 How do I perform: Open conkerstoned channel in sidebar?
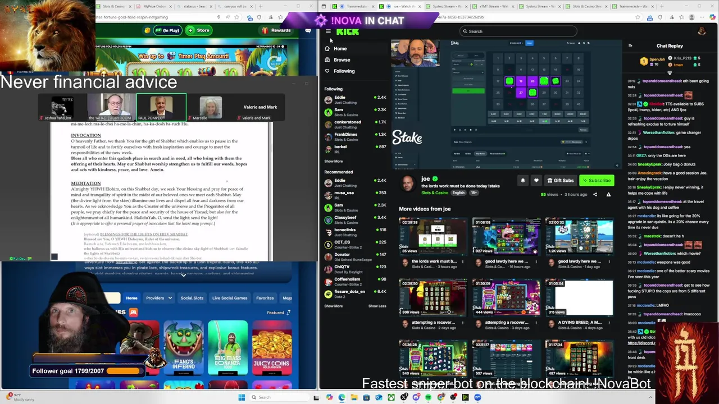[x=355, y=125]
